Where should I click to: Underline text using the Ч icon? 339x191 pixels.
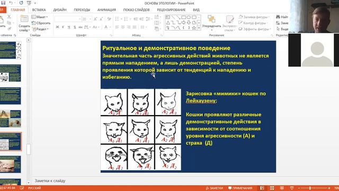coord(69,27)
